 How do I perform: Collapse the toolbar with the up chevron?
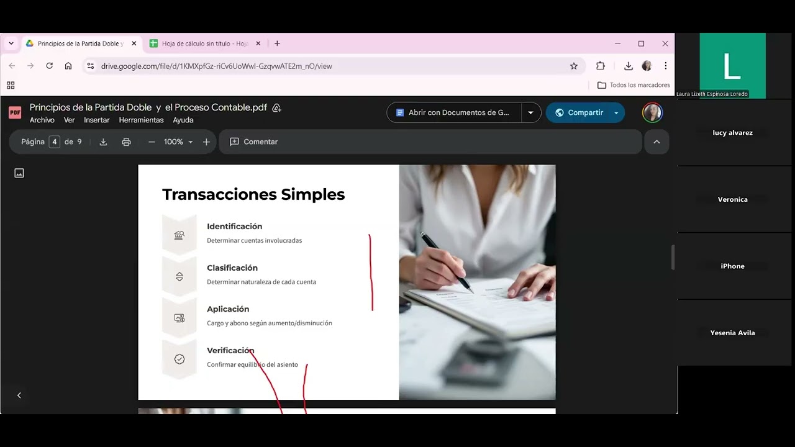tap(656, 142)
